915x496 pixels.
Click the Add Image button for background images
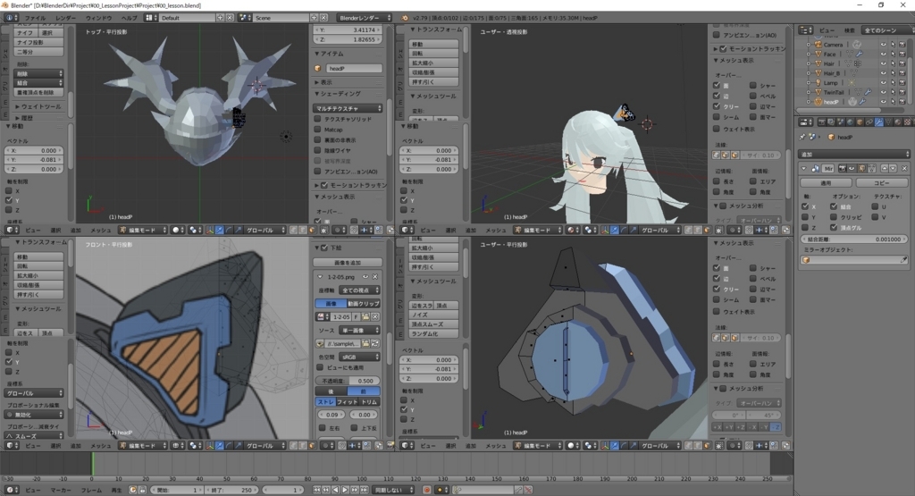[x=348, y=263]
